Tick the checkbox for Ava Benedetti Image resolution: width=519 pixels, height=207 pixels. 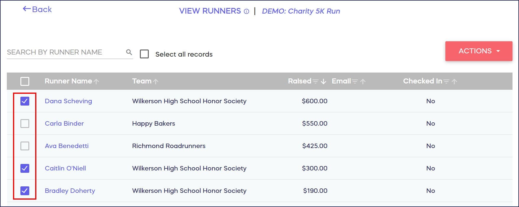(25, 146)
